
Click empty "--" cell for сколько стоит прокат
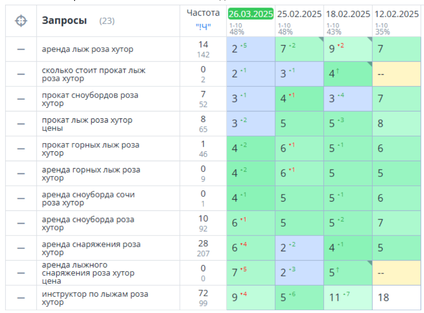(397, 74)
